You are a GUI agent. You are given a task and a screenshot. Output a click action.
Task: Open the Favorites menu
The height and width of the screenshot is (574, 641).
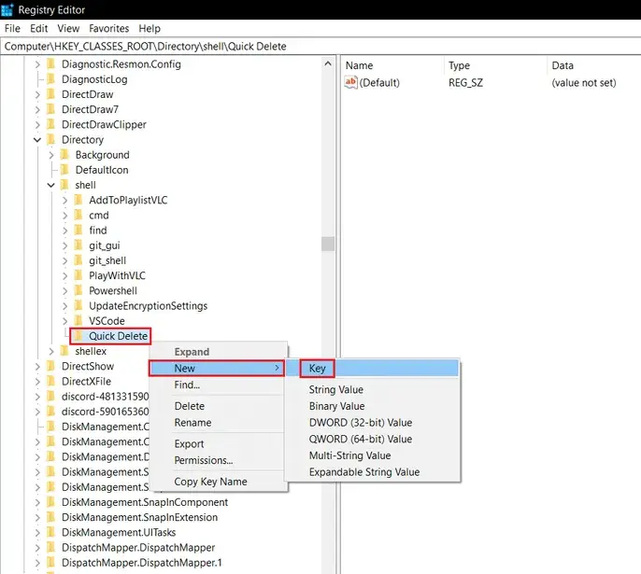(108, 29)
